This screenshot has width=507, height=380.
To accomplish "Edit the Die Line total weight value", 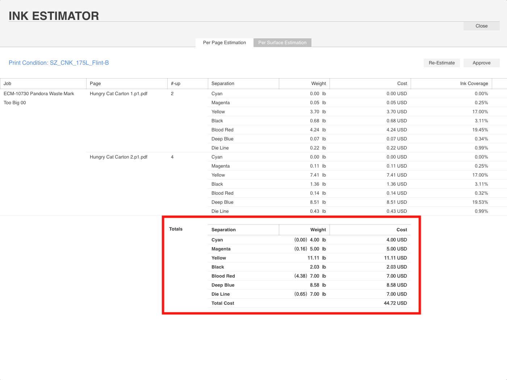I will coord(314,294).
